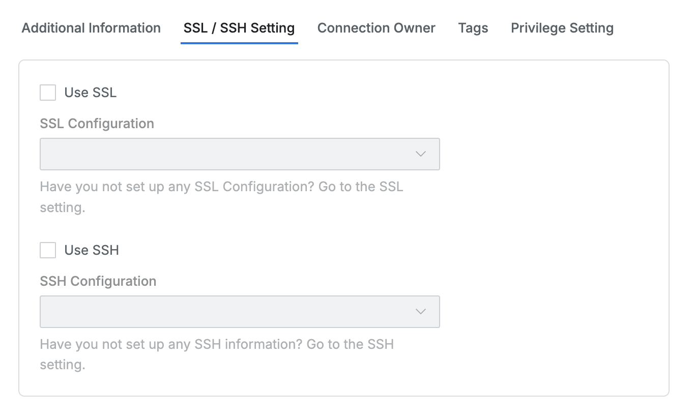The height and width of the screenshot is (418, 694).
Task: Click the 'Use SSH' label text
Action: (92, 250)
